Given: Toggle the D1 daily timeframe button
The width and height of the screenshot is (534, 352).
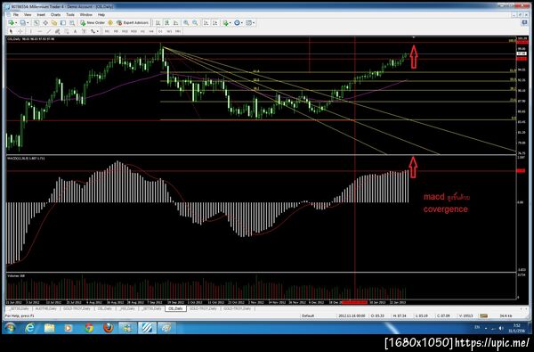Looking at the screenshot, I should pyautogui.click(x=160, y=31).
